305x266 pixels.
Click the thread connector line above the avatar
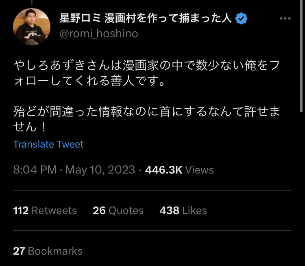[x=32, y=2]
